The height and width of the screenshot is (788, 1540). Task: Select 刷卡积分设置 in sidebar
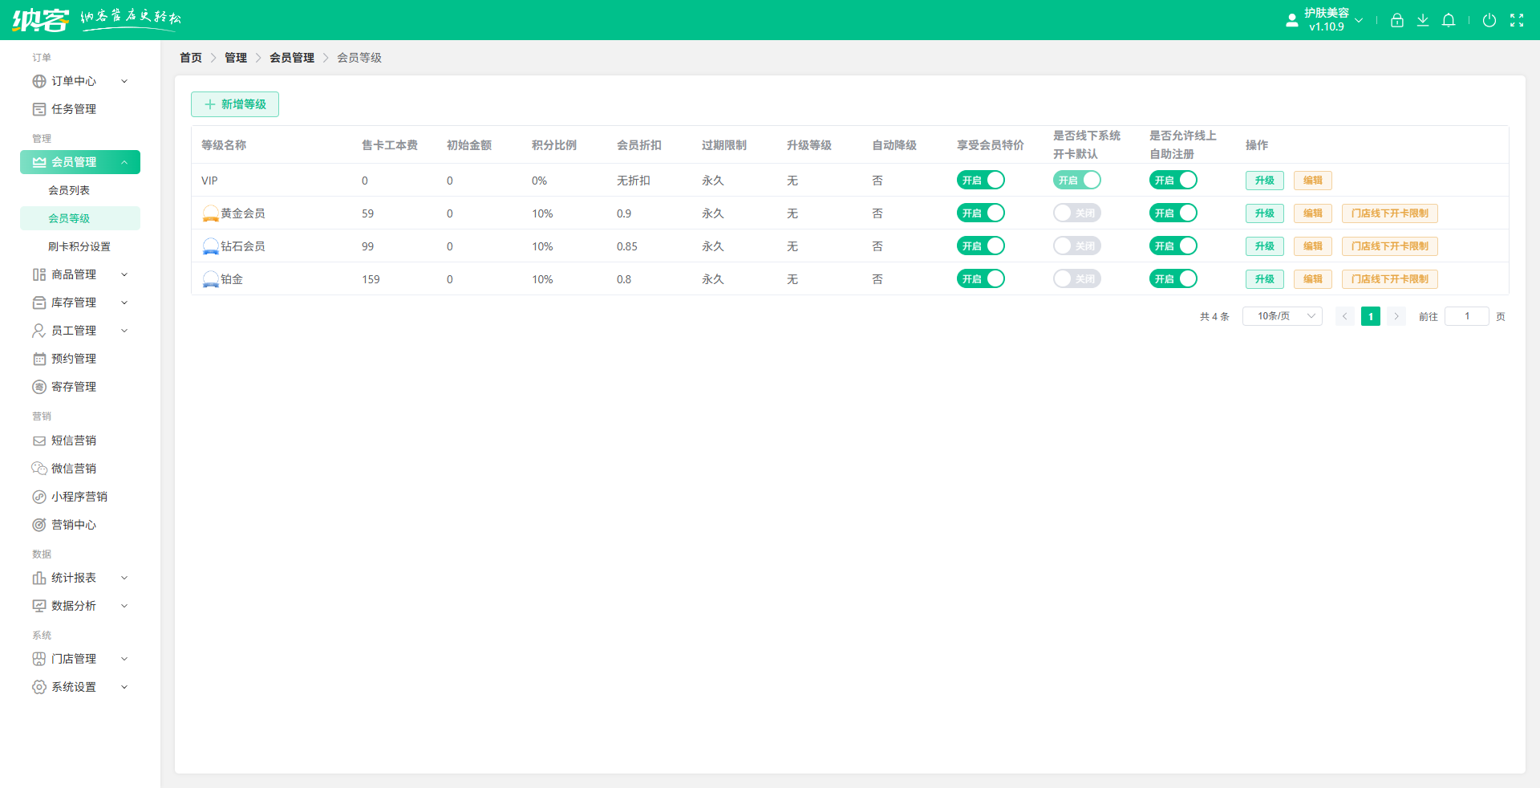pyautogui.click(x=79, y=246)
